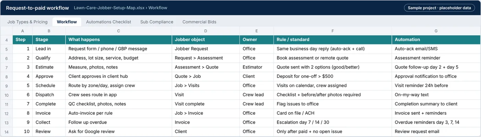Viewport: 481px width, 137px height.
Task: Select cell 'QC checklist, photos, notes'
Action: [x=119, y=104]
